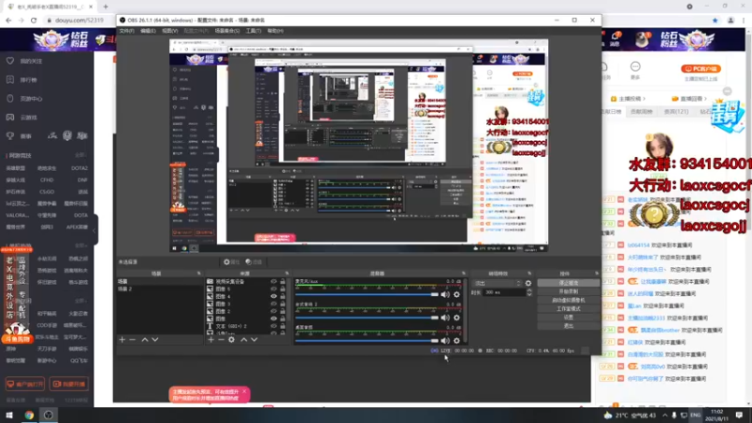Toggle lock on 视频采集设备 source
Viewport: 752px width, 423px height.
[x=283, y=281]
